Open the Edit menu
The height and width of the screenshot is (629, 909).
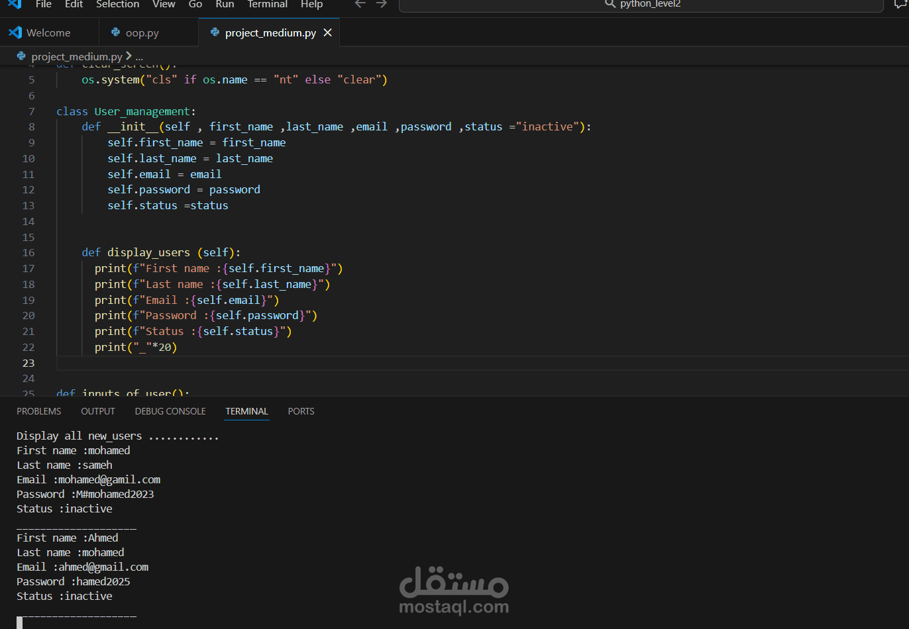click(x=74, y=4)
